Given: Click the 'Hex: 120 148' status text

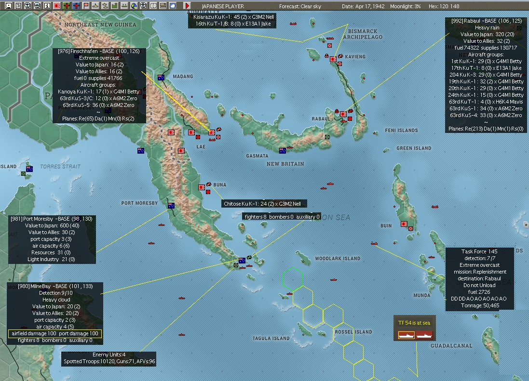Looking at the screenshot, I should (x=444, y=6).
